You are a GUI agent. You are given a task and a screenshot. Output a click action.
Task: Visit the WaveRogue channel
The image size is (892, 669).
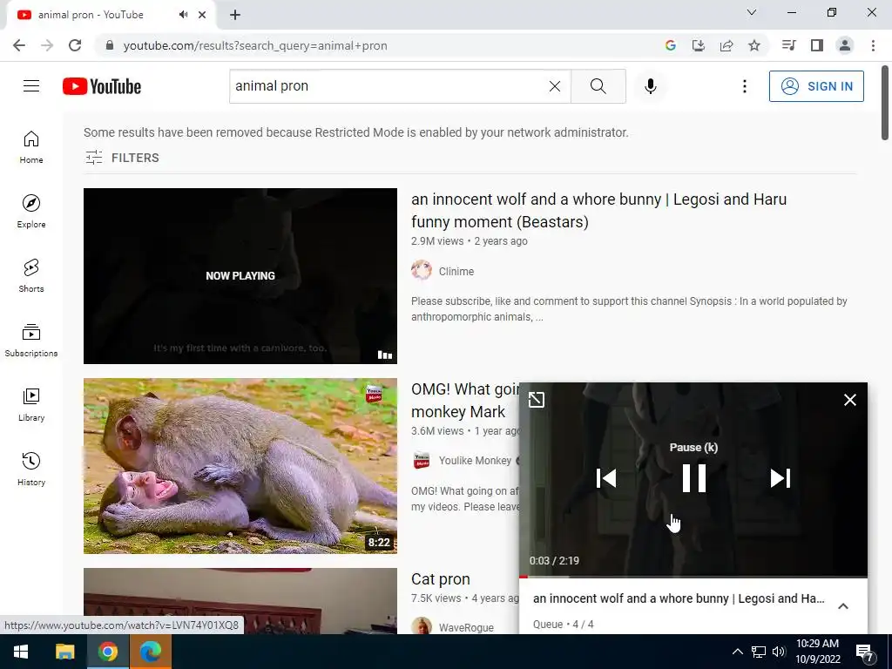(x=466, y=627)
